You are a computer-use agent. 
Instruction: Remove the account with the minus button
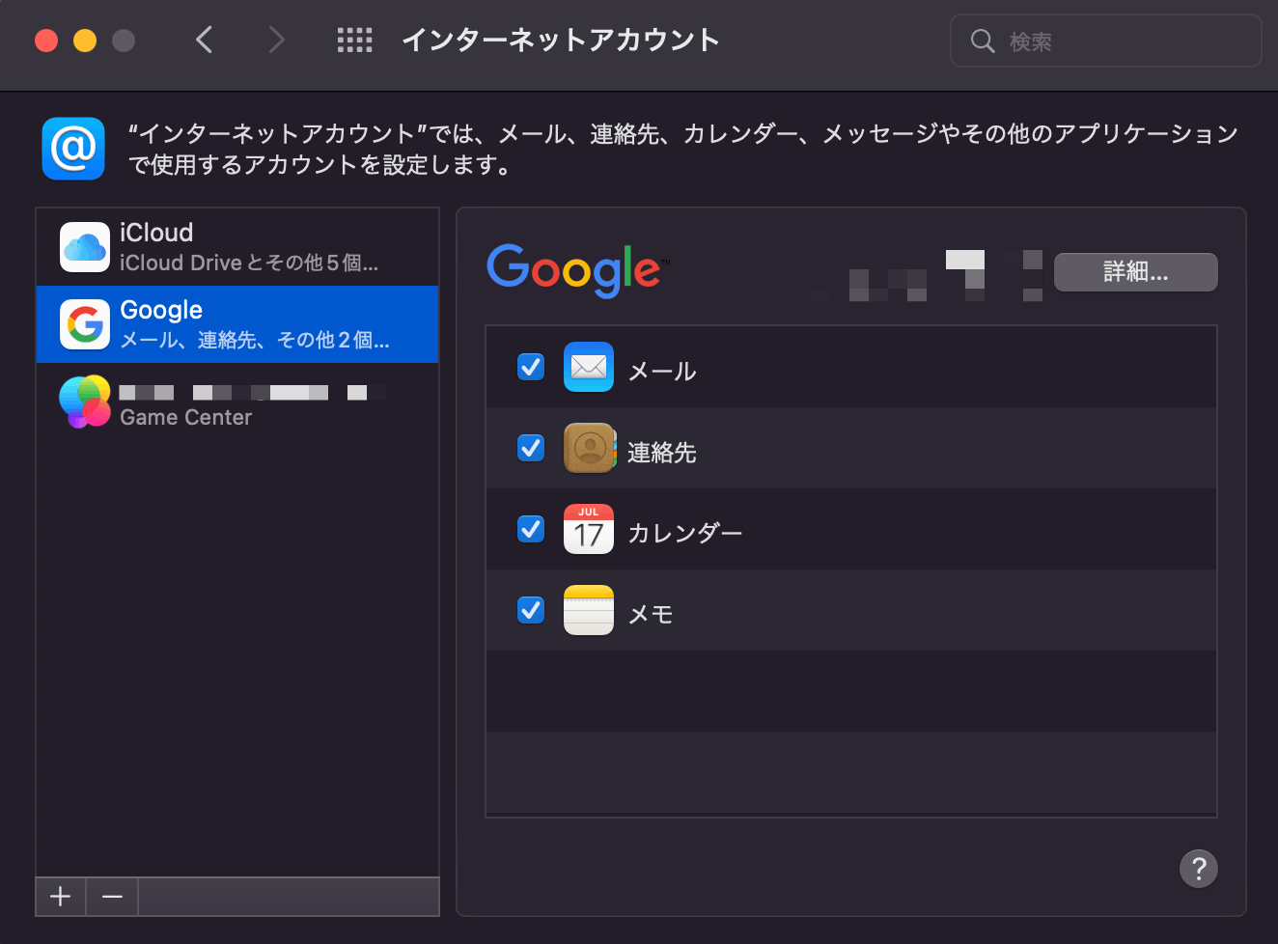pos(112,897)
